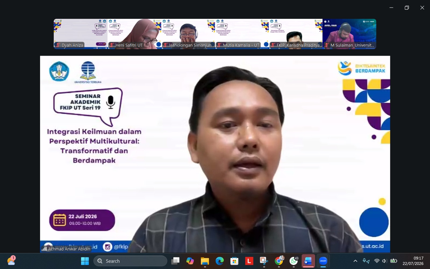The width and height of the screenshot is (430, 269).
Task: Select Mutia Kamalia - UT participant tile
Action: click(242, 34)
